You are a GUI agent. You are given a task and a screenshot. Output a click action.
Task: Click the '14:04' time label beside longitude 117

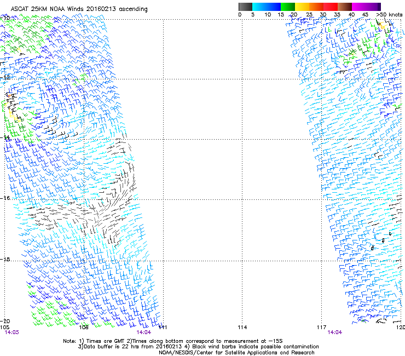(335, 332)
